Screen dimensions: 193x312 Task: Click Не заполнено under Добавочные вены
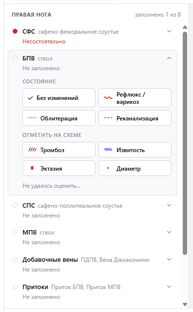click(x=41, y=270)
